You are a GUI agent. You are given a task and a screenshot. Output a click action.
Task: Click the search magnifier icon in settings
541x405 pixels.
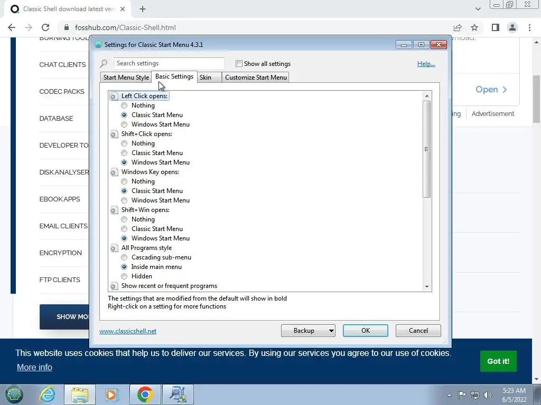tap(104, 64)
